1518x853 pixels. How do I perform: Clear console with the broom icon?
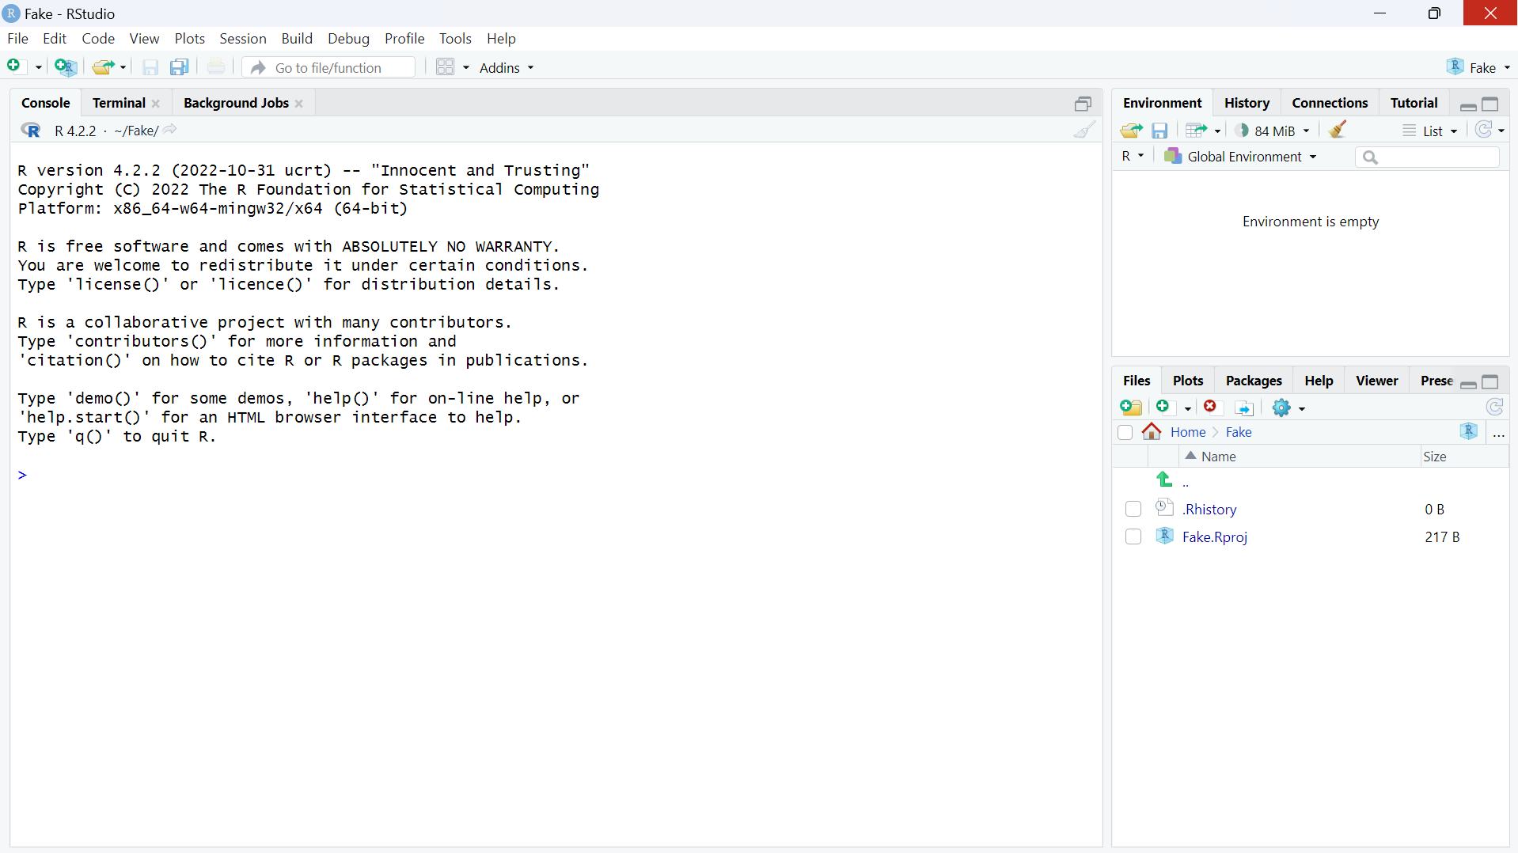[1085, 130]
